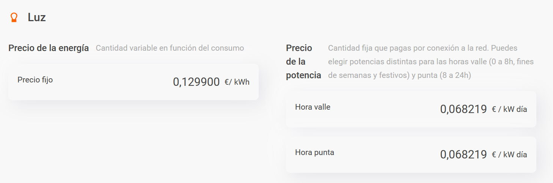Click the €/ kWh unit label
Viewport: 553px width, 183px height.
pos(237,82)
